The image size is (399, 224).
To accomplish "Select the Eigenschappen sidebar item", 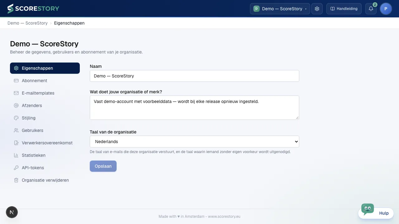I will tap(45, 68).
